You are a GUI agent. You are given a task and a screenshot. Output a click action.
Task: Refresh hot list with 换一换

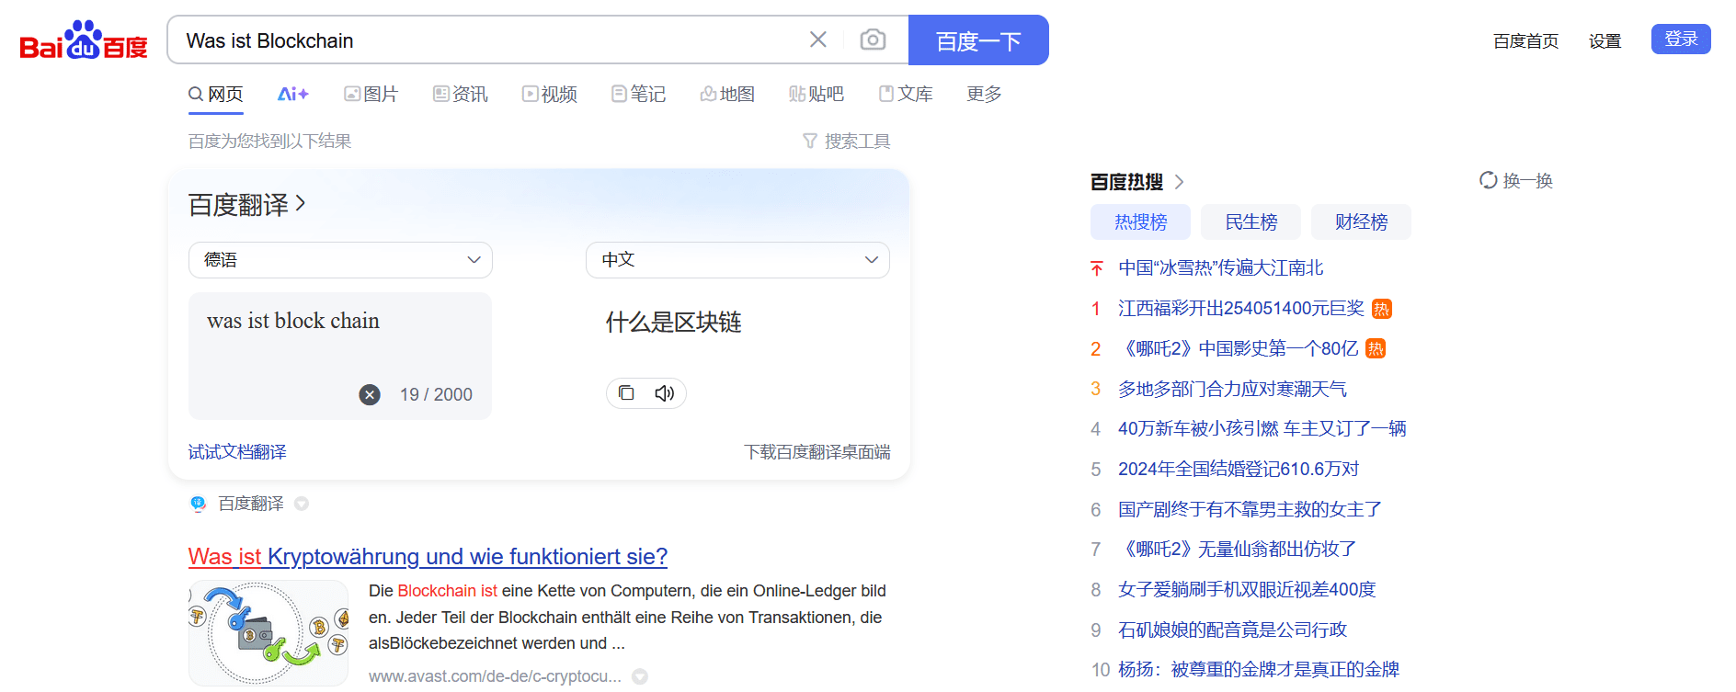pos(1516,181)
